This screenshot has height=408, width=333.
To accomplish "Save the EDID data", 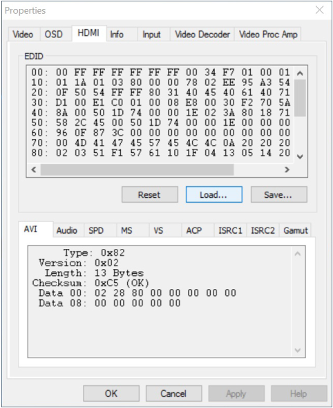I will [x=278, y=194].
